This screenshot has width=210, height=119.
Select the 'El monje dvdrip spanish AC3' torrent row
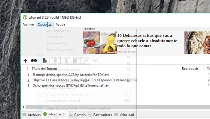click(x=115, y=75)
